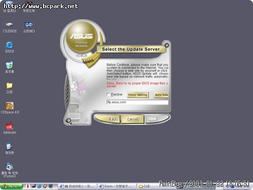Open the Recycle Bin desktop icon

[10, 67]
